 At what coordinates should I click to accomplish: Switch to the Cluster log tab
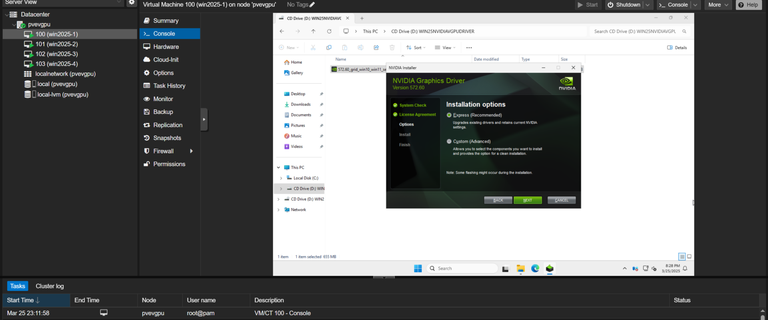click(50, 286)
